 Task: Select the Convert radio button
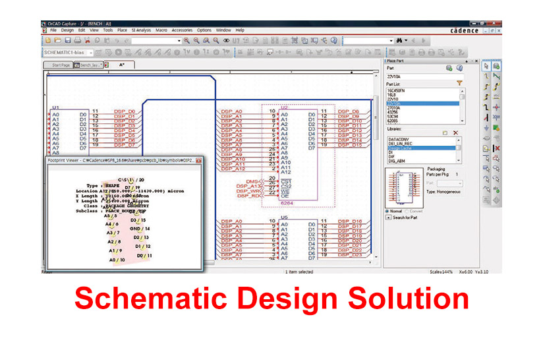click(407, 211)
